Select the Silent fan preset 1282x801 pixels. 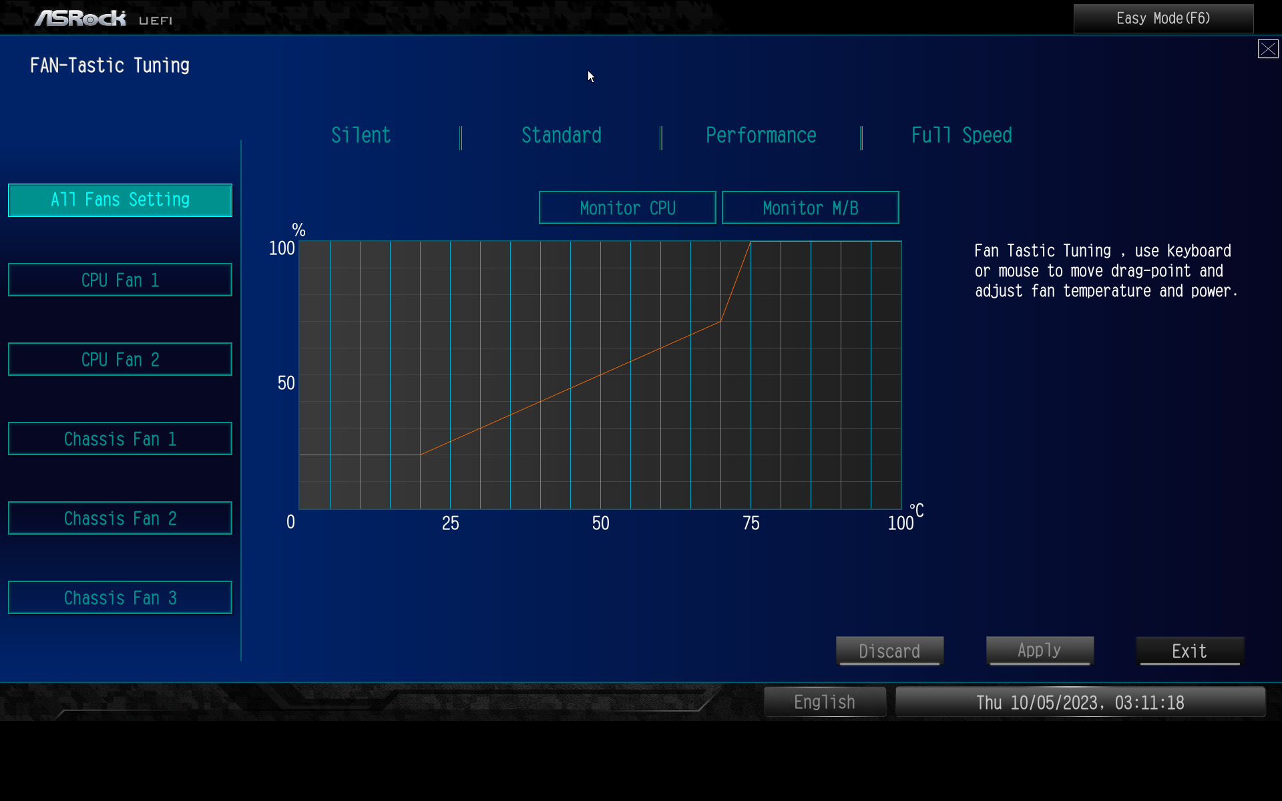361,136
